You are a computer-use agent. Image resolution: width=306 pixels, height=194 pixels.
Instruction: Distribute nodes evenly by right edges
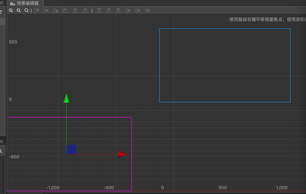click(x=147, y=11)
